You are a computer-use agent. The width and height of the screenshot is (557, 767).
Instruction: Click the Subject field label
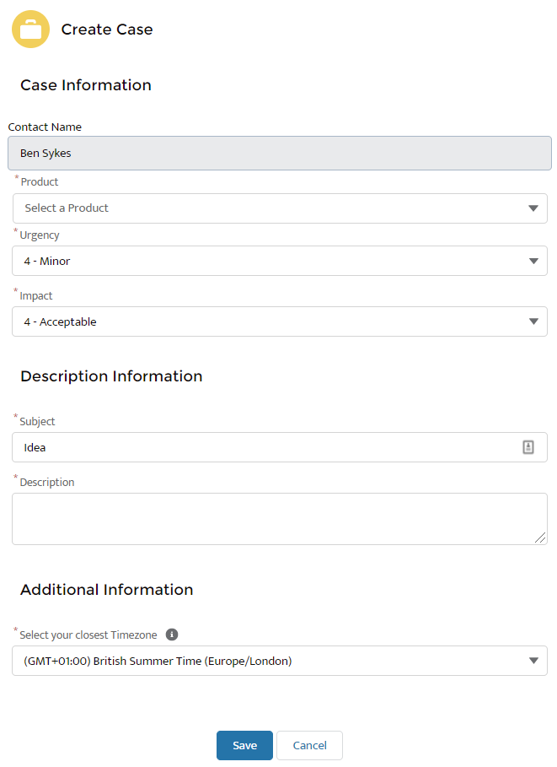(37, 422)
